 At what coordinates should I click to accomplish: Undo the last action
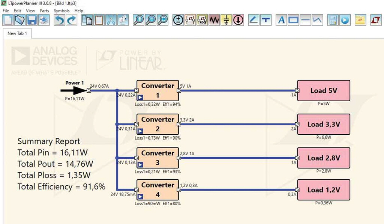(59, 20)
